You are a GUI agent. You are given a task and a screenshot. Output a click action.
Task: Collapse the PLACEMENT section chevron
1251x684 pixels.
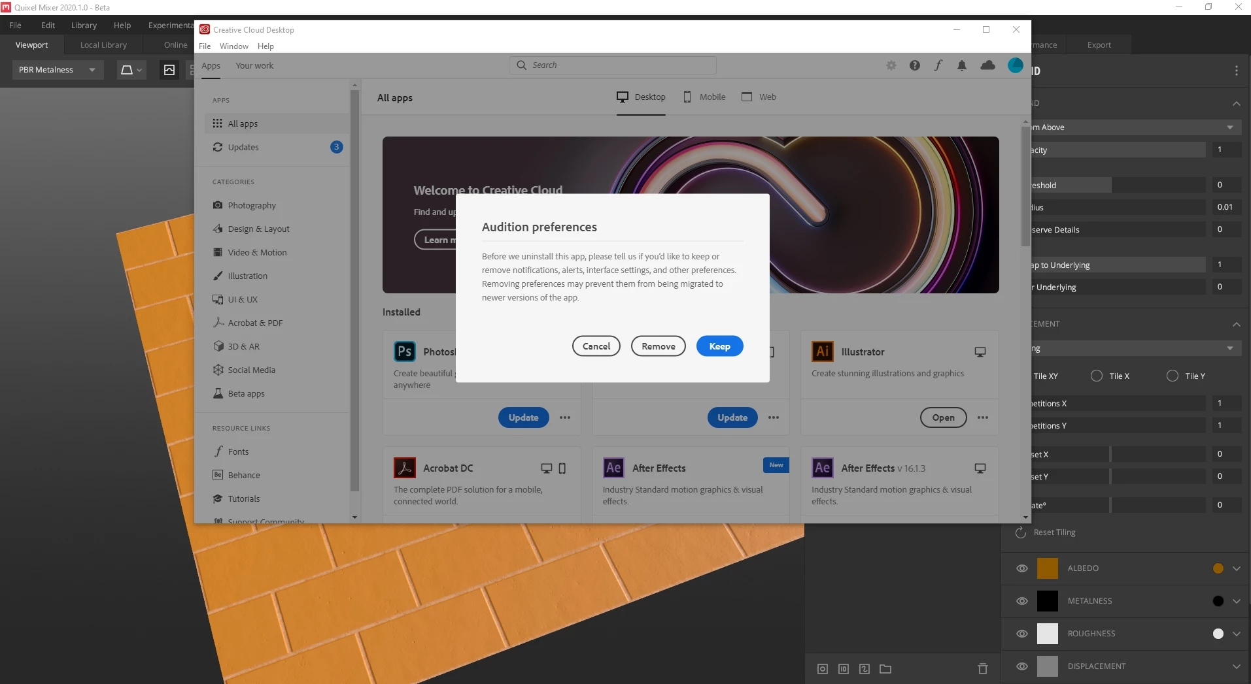point(1236,324)
